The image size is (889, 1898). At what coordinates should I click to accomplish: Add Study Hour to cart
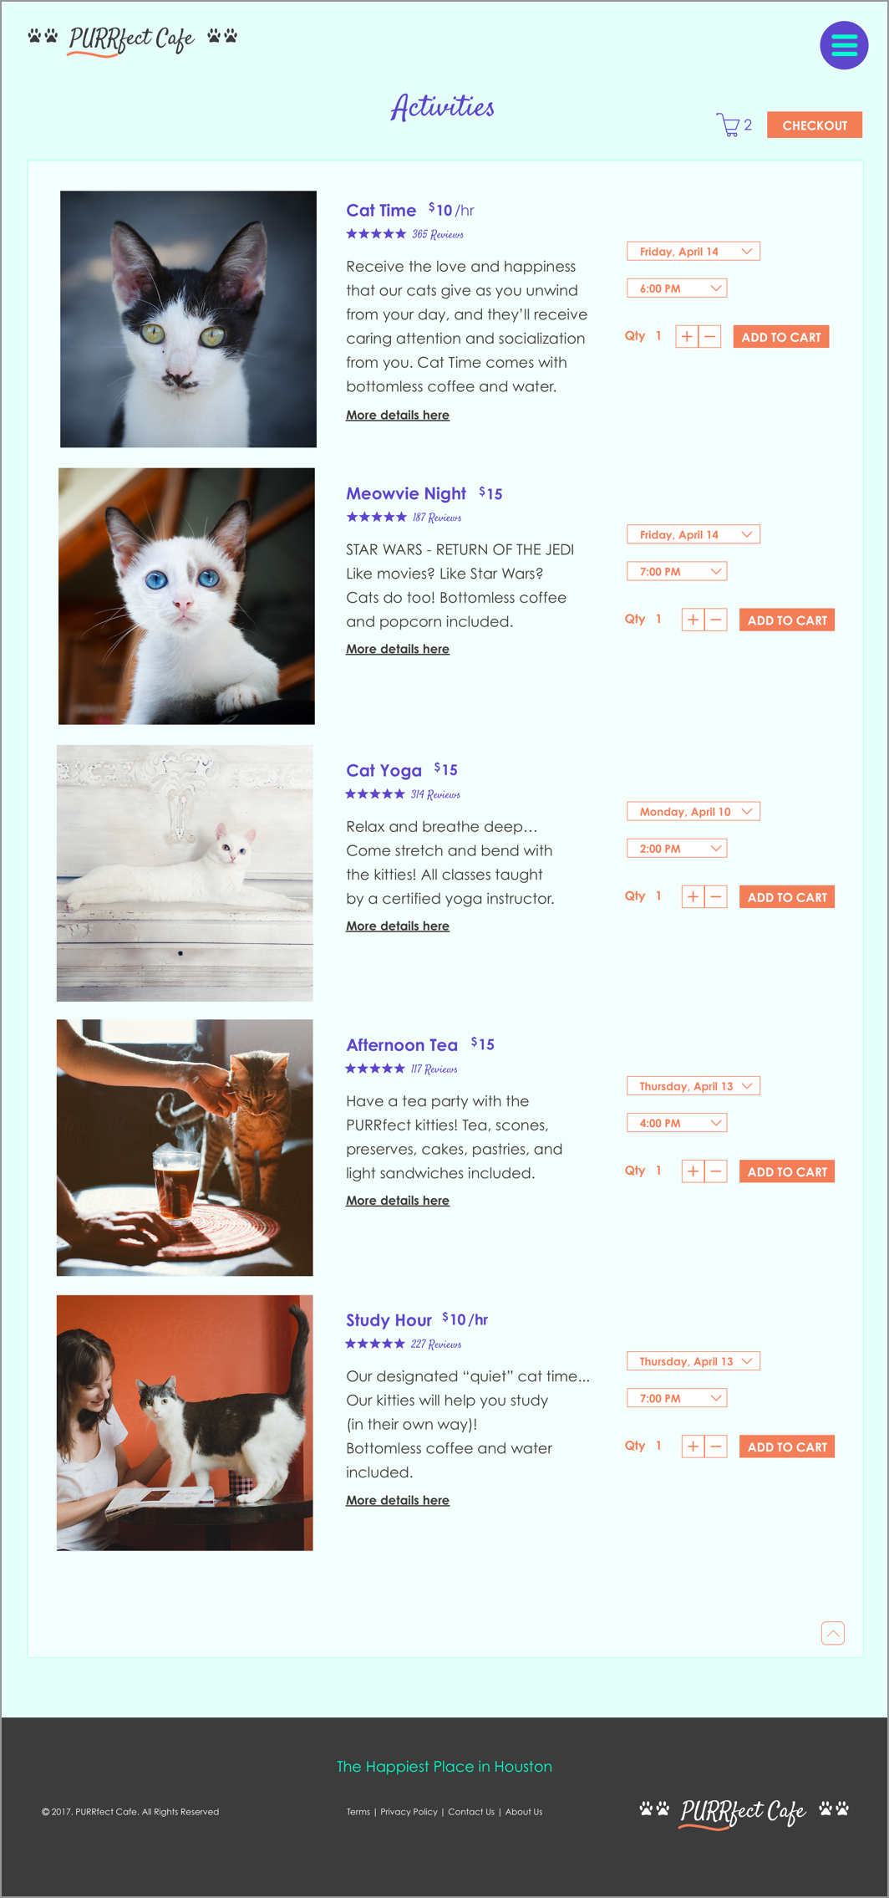[x=787, y=1446]
